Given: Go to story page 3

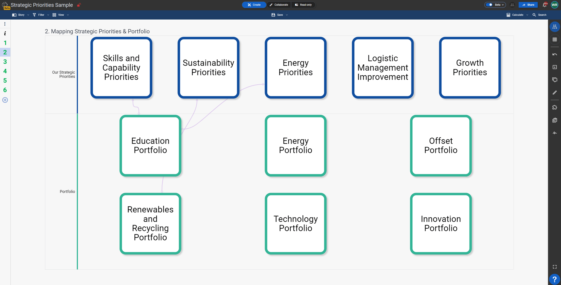Looking at the screenshot, I should (x=5, y=62).
